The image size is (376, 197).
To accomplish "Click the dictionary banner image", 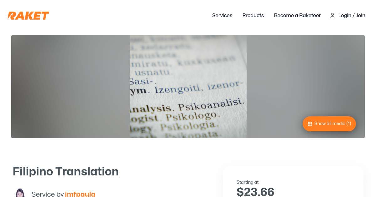I will [x=188, y=86].
